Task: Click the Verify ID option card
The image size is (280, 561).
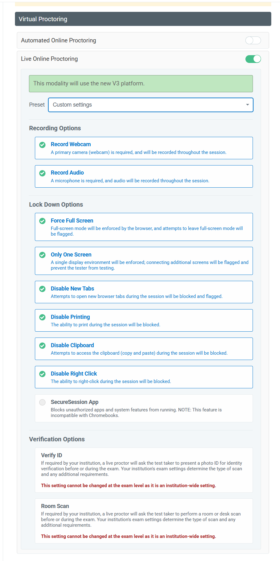Action: [144, 470]
